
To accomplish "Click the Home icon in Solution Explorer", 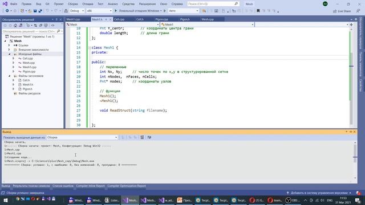I will (x=15, y=25).
